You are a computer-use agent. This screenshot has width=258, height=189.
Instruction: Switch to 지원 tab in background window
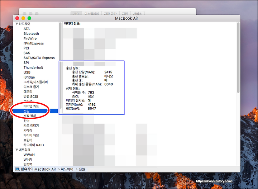125,13
